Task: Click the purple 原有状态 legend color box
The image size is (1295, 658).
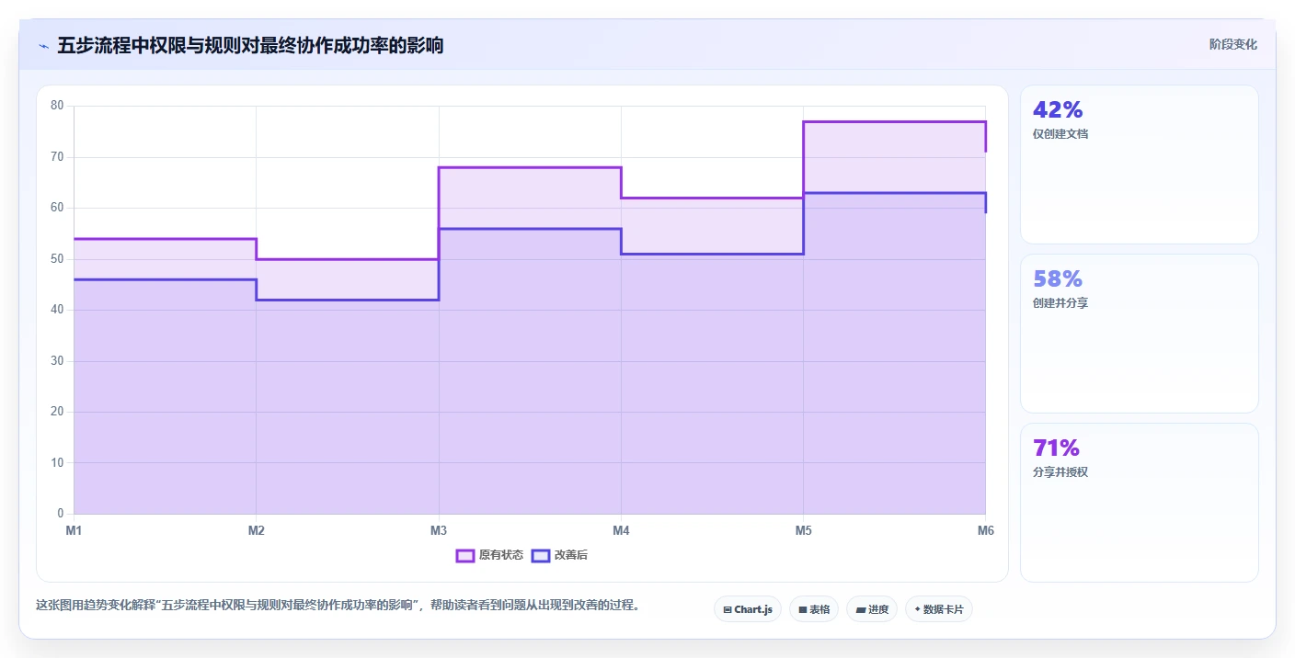Action: (x=465, y=555)
